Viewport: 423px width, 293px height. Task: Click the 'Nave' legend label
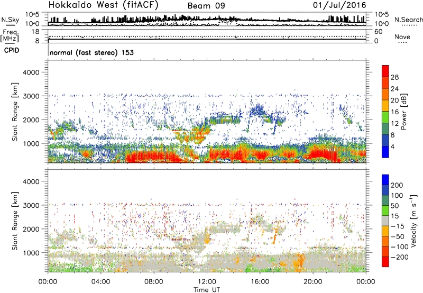point(402,36)
